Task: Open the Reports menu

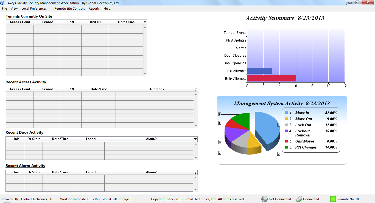Action: click(94, 9)
